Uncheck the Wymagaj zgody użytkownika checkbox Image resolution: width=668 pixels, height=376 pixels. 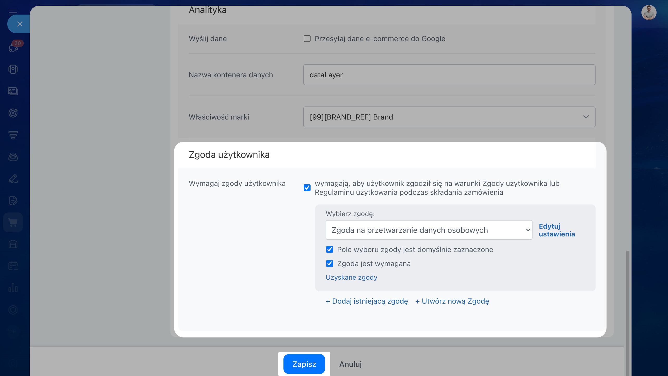click(307, 188)
